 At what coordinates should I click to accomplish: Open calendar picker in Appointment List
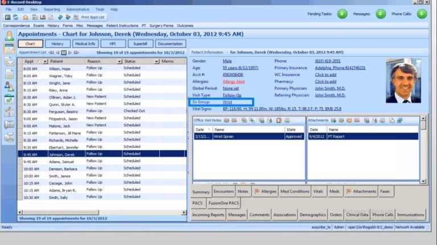pyautogui.click(x=64, y=52)
